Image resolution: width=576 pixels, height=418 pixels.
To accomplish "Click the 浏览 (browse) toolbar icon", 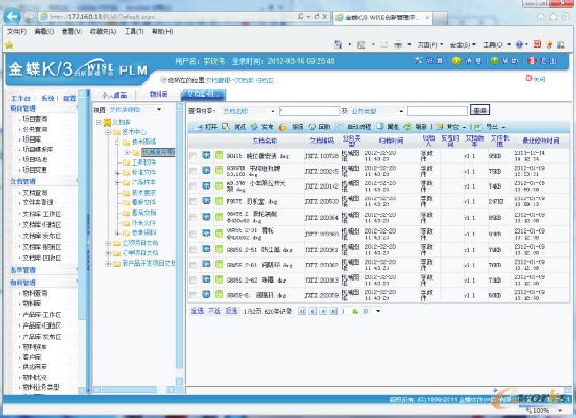I will click(226, 127).
